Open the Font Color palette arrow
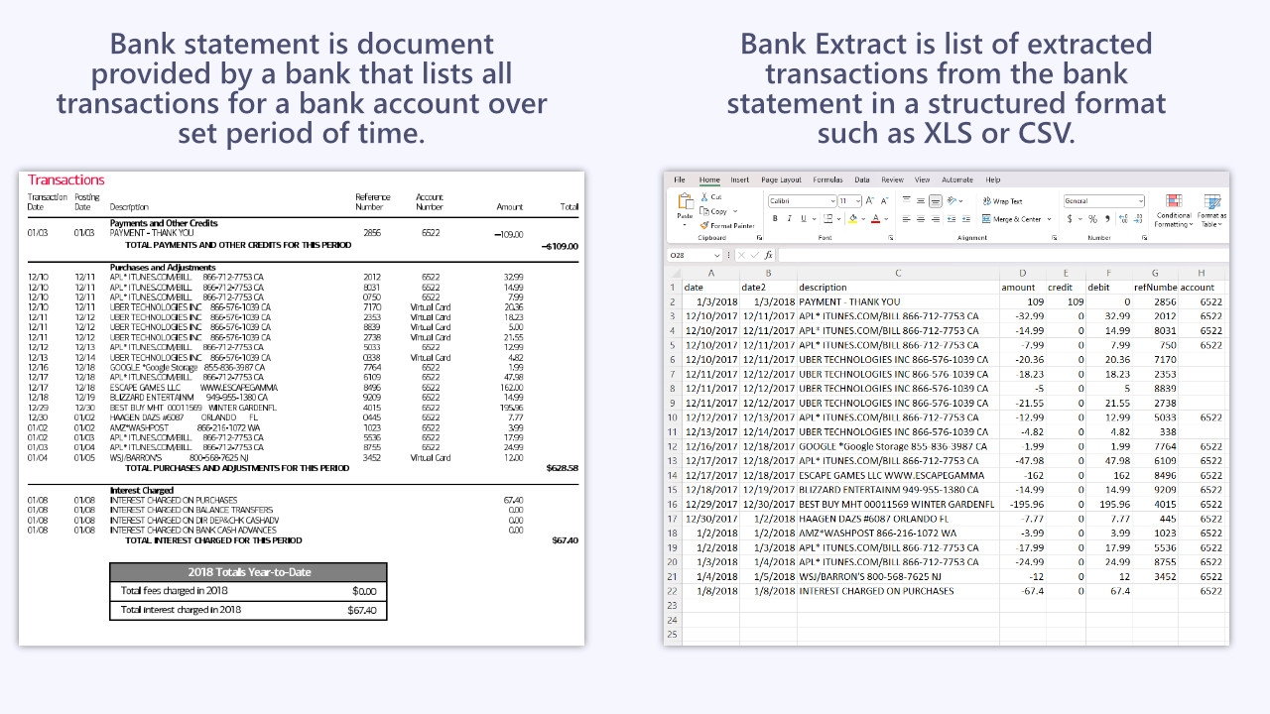Image resolution: width=1270 pixels, height=714 pixels. [x=886, y=219]
